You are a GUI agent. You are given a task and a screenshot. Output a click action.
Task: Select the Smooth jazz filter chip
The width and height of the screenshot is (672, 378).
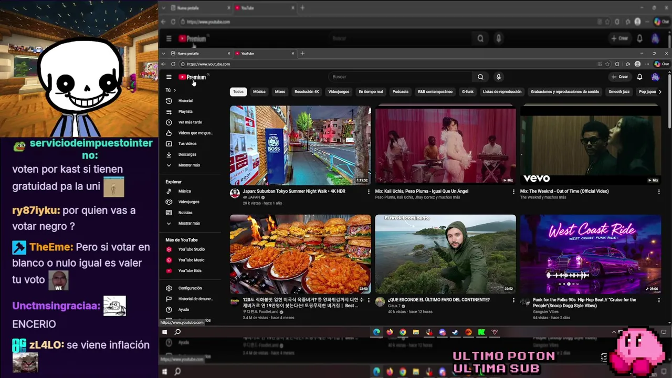619,92
